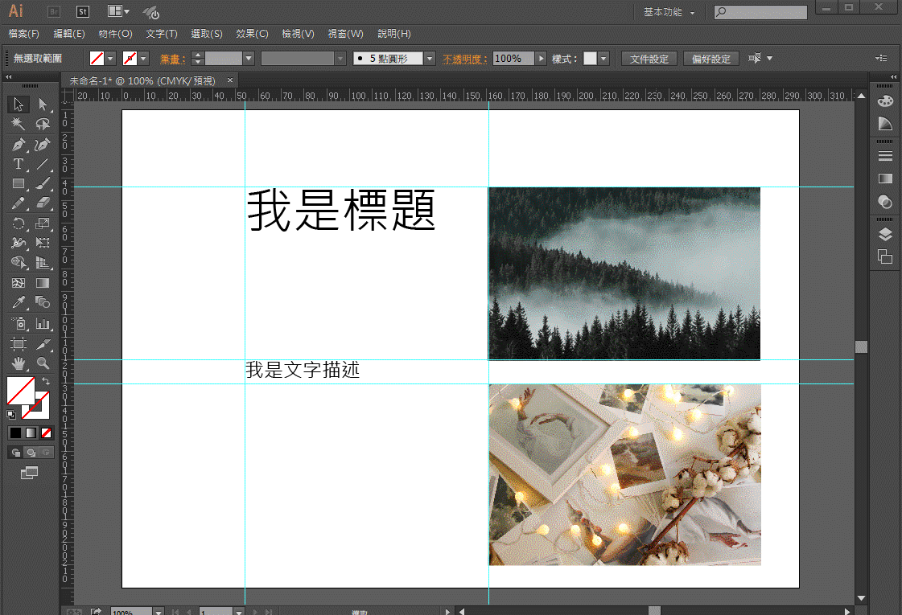Select the Shape Builder tool
902x615 pixels.
click(19, 263)
